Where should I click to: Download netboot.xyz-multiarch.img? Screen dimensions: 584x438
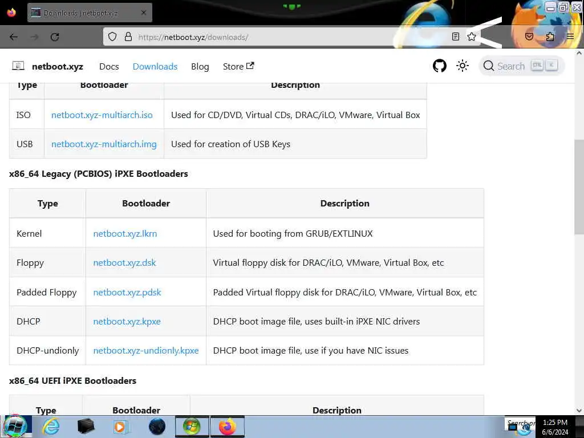coord(104,144)
